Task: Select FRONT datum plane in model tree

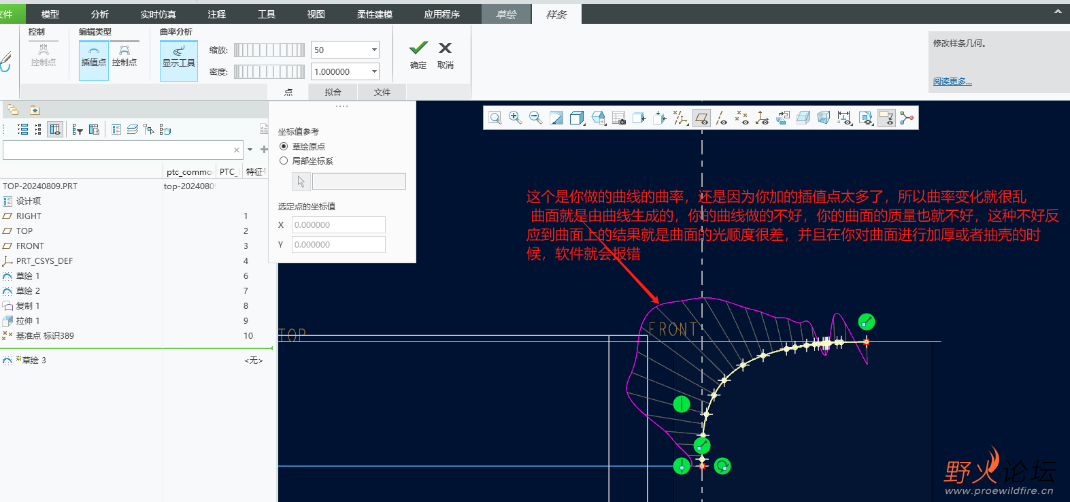Action: [30, 246]
